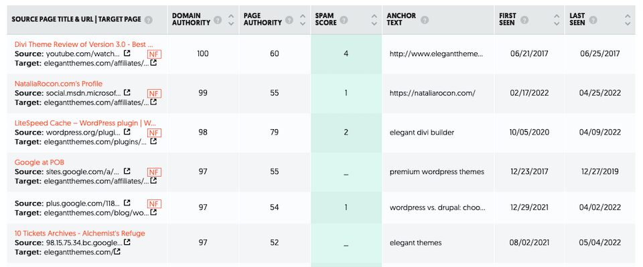The image size is (643, 267).
Task: Open external icon for sites.google.com source
Action: coord(127,171)
